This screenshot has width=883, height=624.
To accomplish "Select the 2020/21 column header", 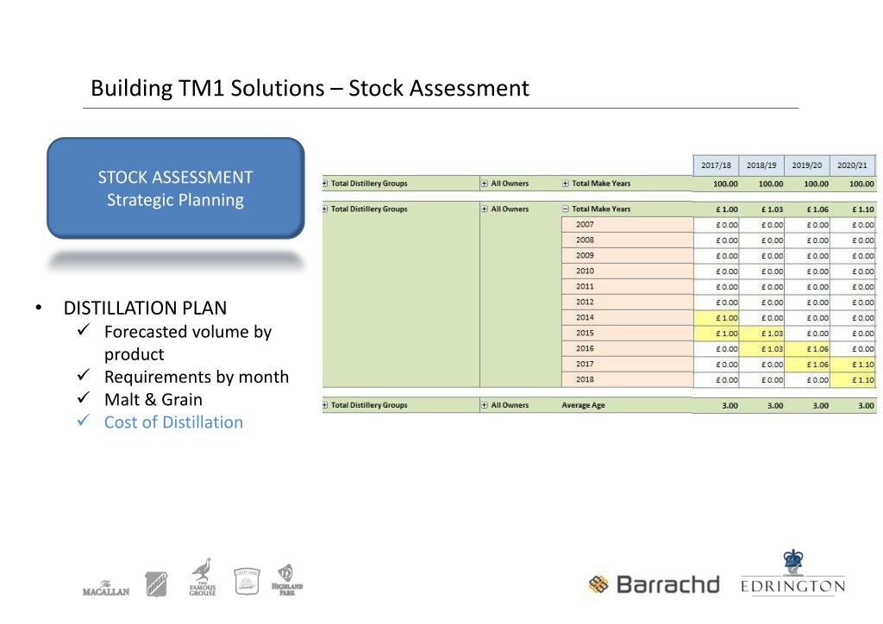I will coord(853,165).
